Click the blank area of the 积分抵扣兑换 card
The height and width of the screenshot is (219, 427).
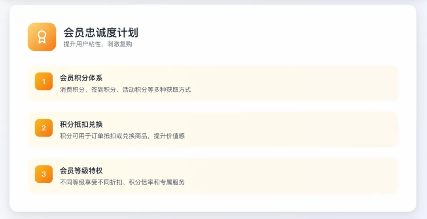point(297,129)
